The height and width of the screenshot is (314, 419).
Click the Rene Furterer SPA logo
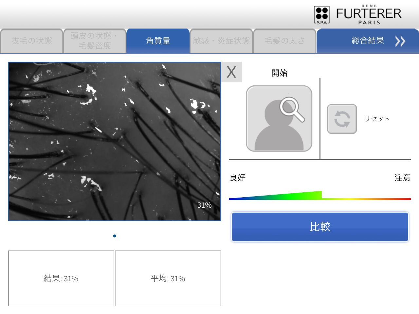(x=358, y=14)
